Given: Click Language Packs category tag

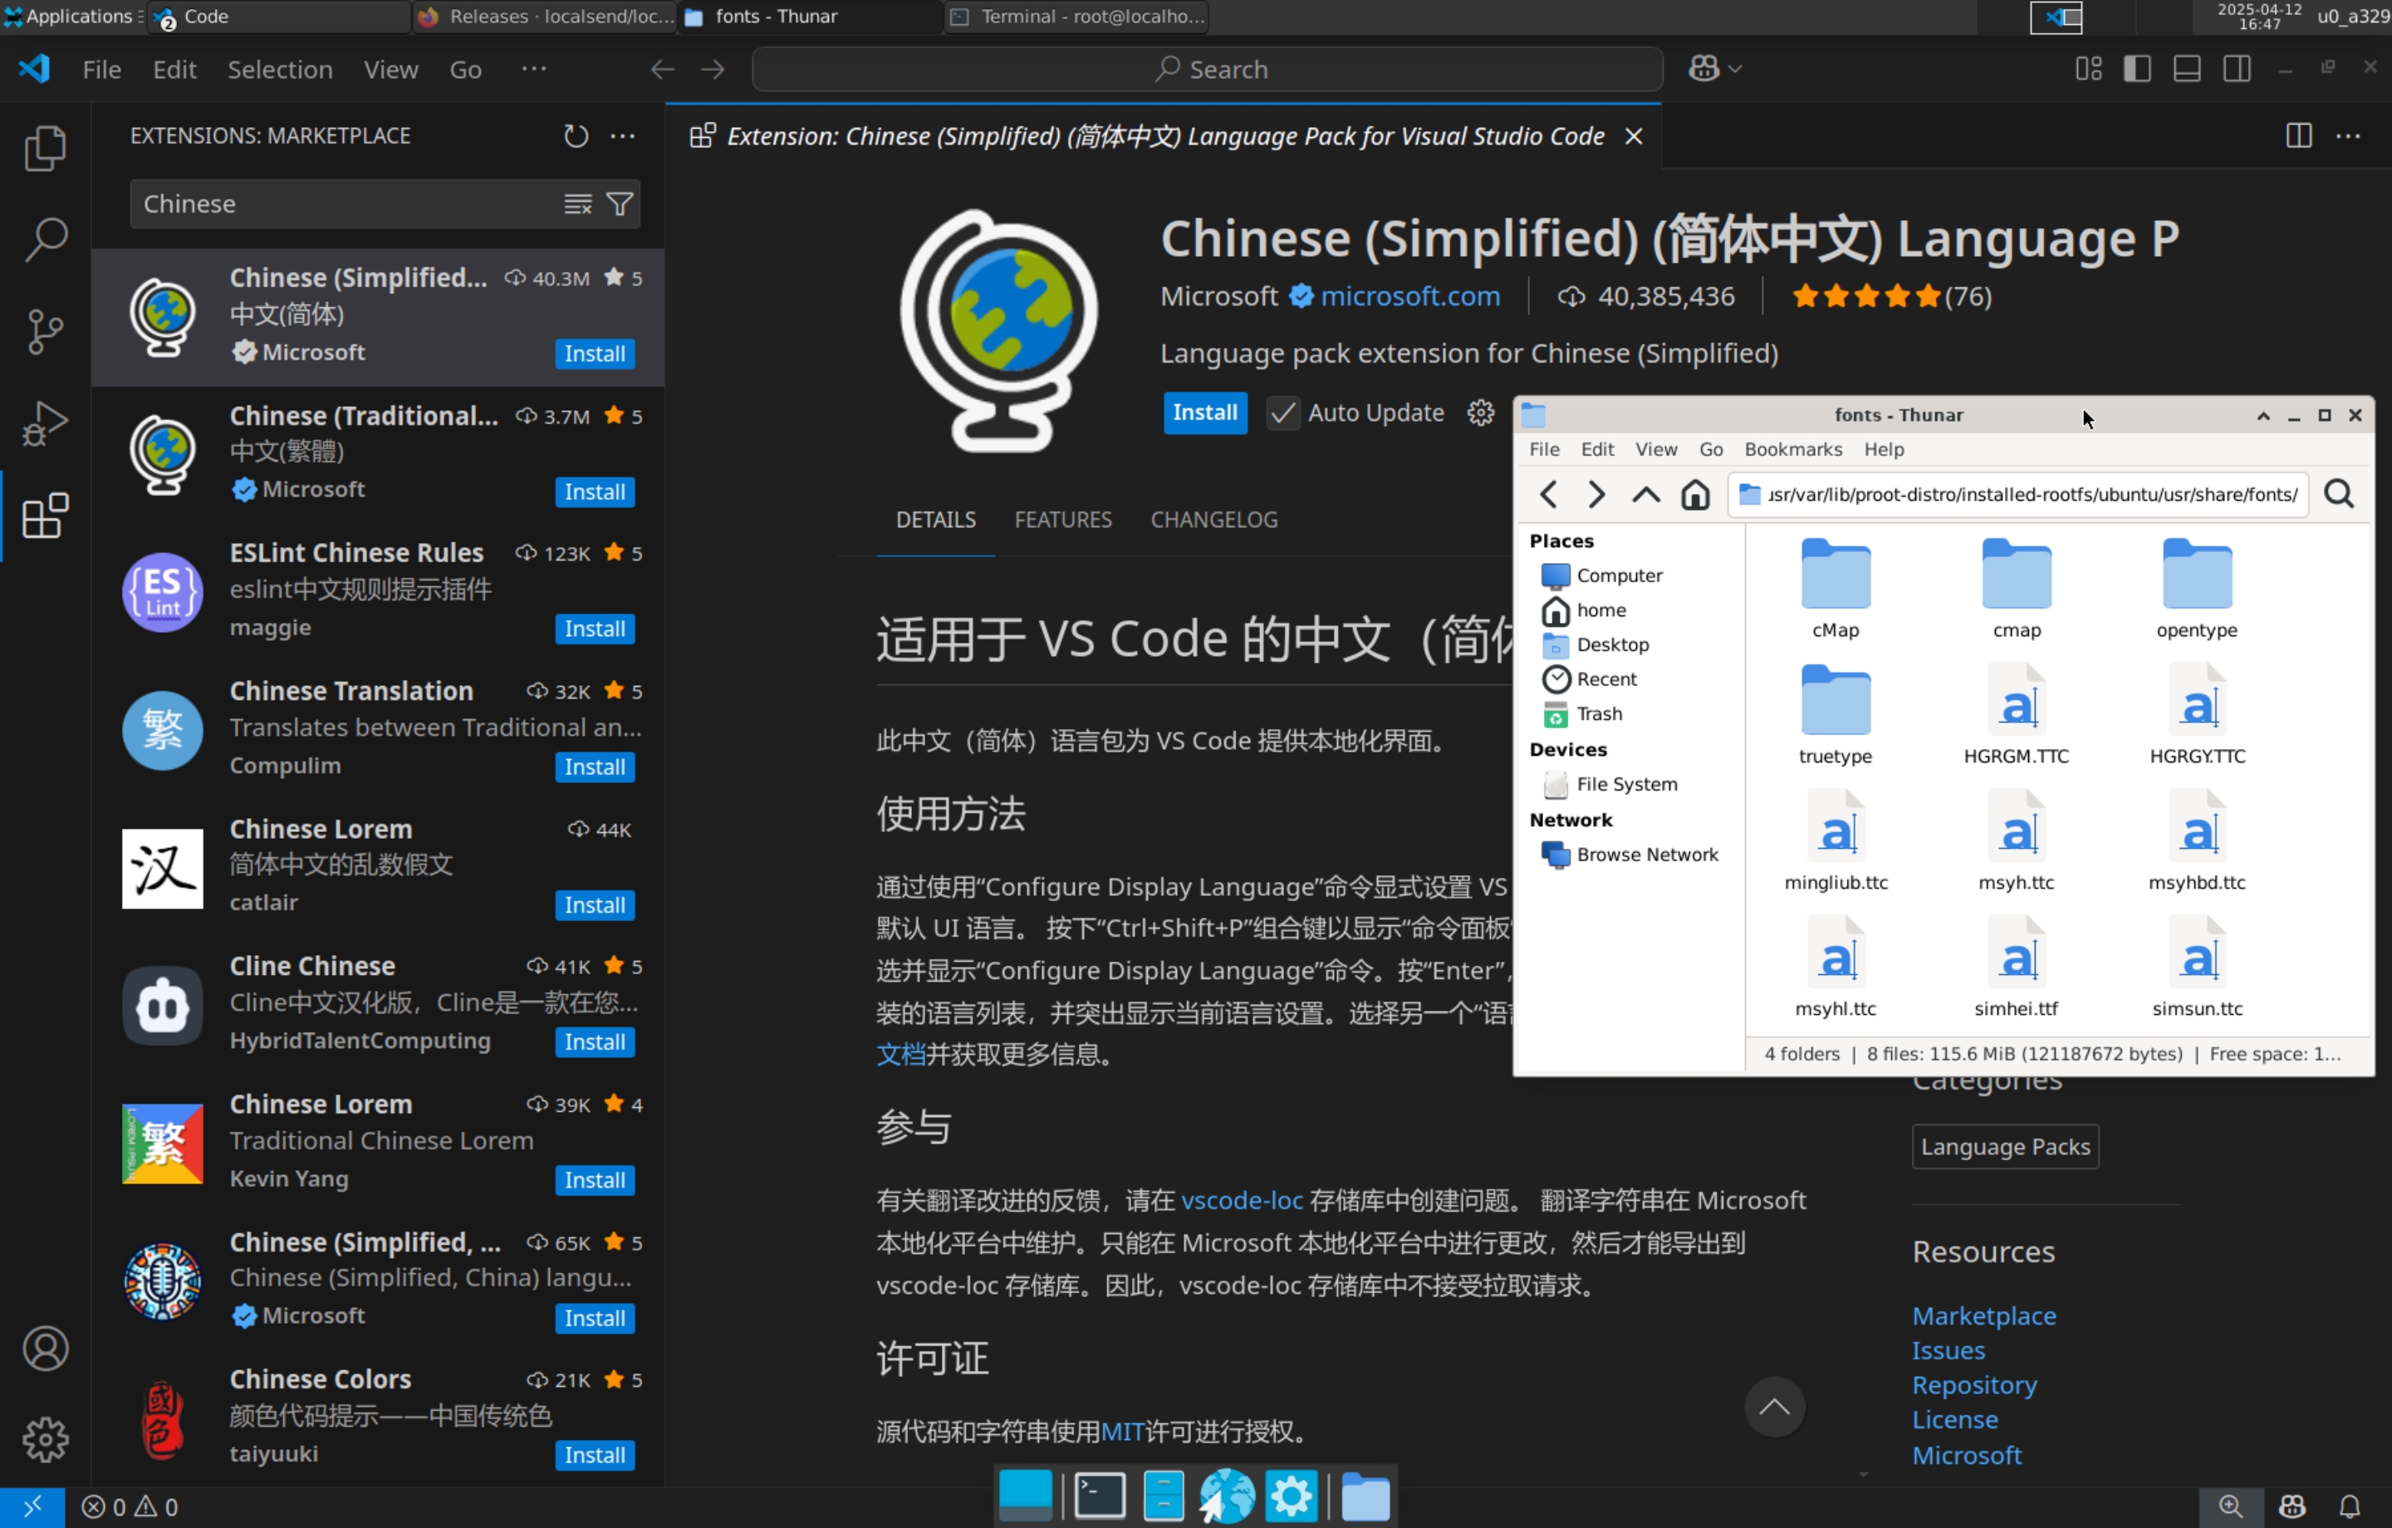Looking at the screenshot, I should 2005,1147.
